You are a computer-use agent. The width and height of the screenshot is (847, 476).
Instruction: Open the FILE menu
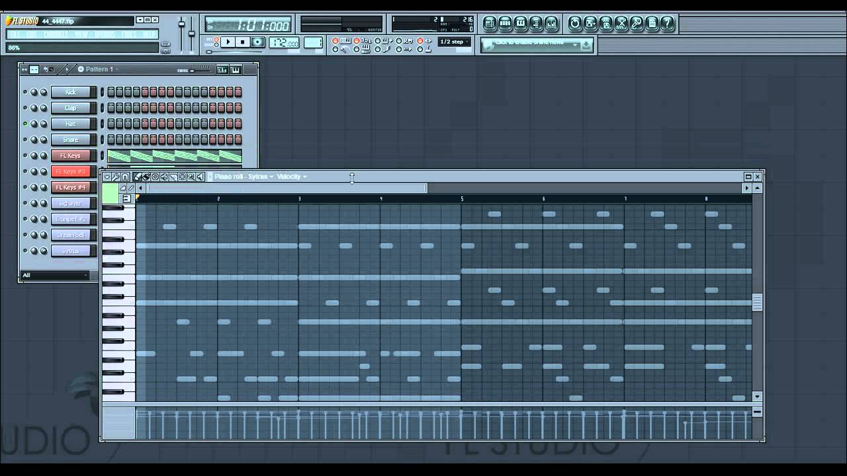15,34
